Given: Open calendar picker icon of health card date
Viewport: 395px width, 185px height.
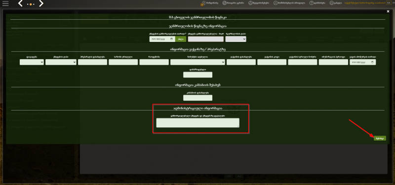Looking at the screenshot, I should [x=172, y=39].
